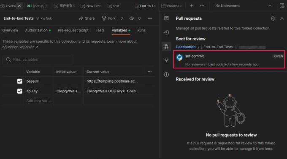The width and height of the screenshot is (287, 159).
Task: Edit apiKey initial value cell
Action: 69,91
